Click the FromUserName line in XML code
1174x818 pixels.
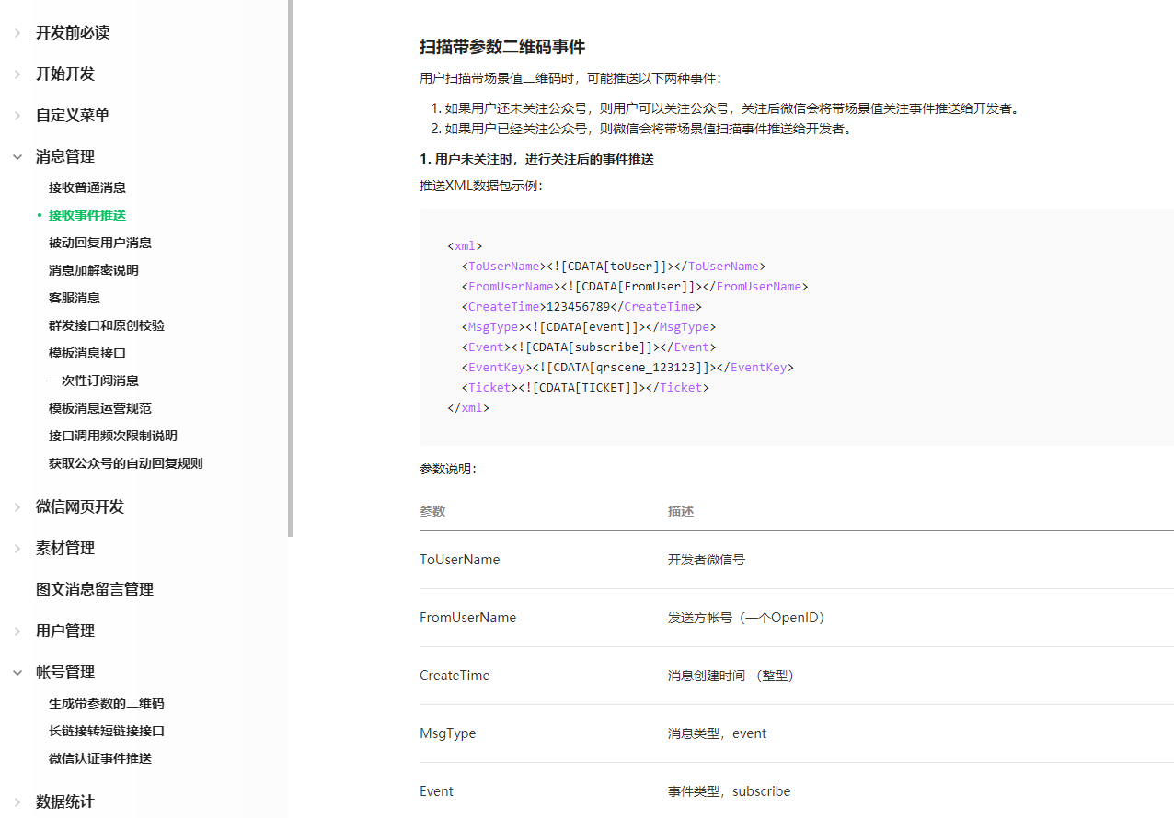[x=635, y=287]
